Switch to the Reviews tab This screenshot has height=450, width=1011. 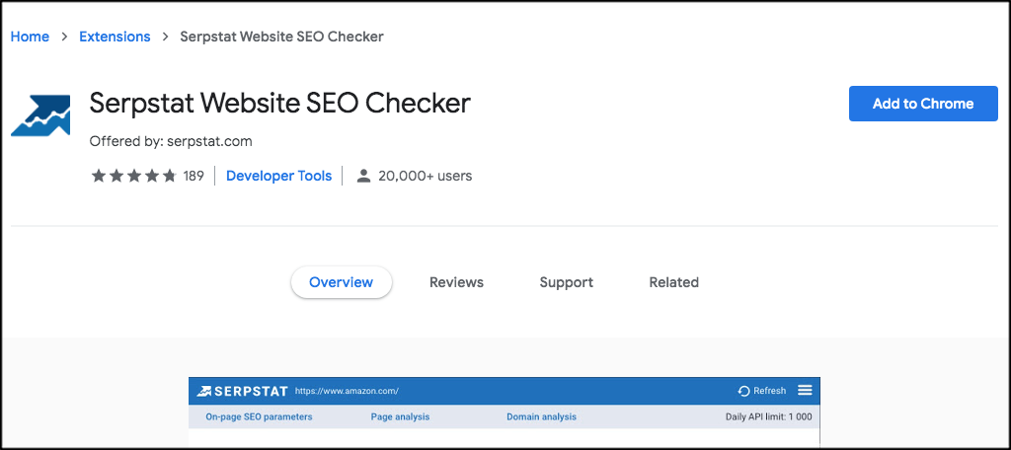[x=456, y=282]
